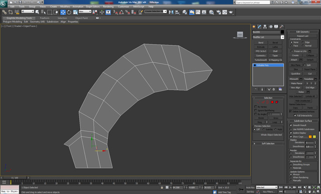Image resolution: width=321 pixels, height=194 pixels.
Task: Click the Unlink Selection tool
Action: (11, 12)
